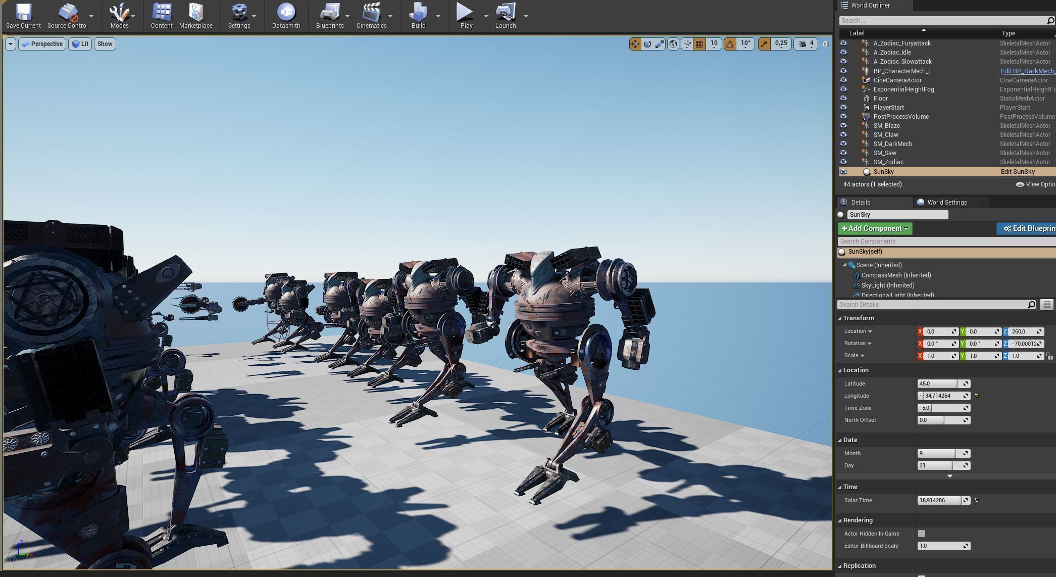Hide the Floor actor with its eye icon
The height and width of the screenshot is (577, 1056).
[843, 99]
